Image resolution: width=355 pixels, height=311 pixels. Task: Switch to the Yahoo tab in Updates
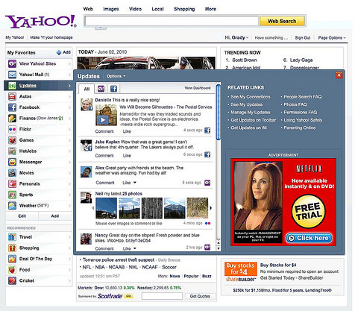click(x=101, y=89)
